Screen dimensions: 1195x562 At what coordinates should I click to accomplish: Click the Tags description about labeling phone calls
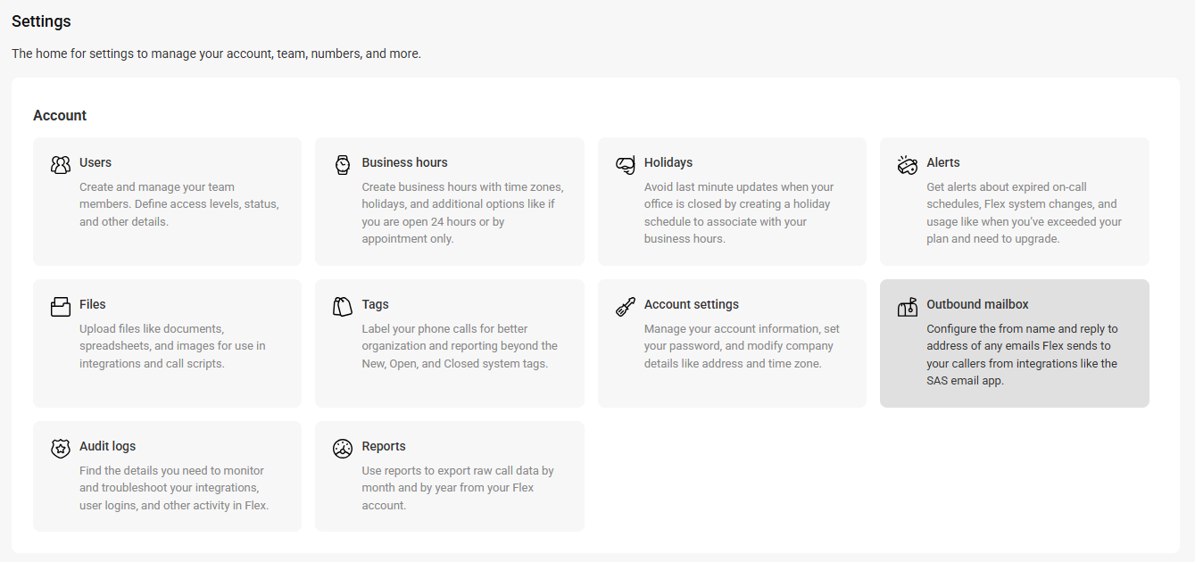(460, 346)
